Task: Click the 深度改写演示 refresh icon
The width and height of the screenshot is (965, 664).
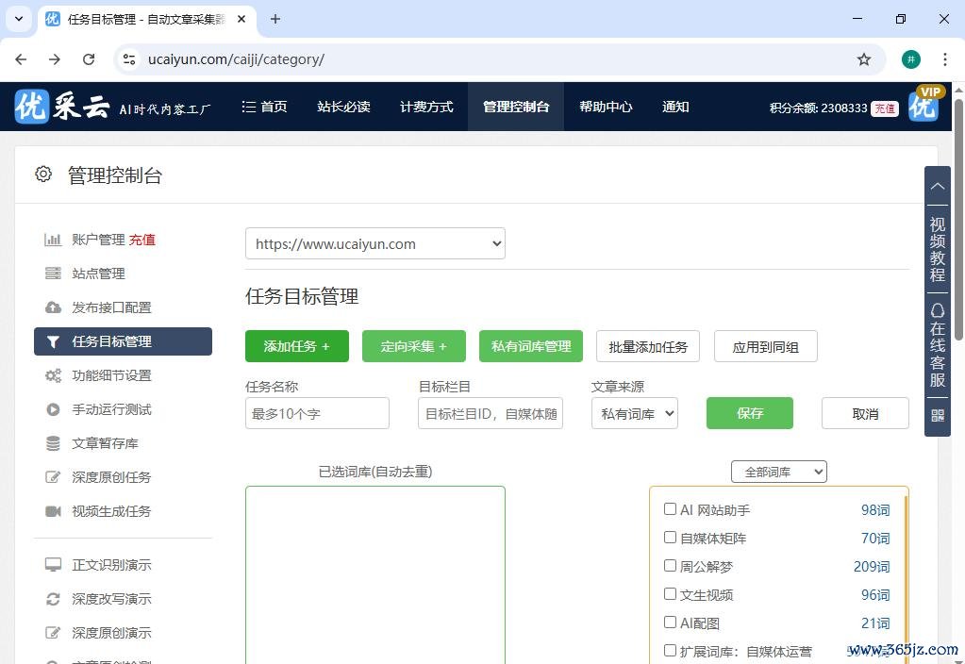Action: pos(53,599)
